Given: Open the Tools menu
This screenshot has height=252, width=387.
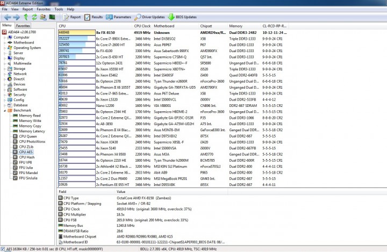Looking at the screenshot, I should pyautogui.click(x=59, y=9).
